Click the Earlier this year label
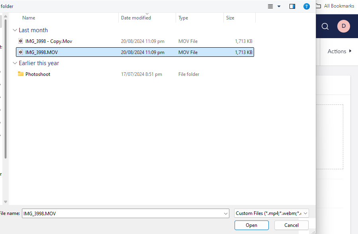358x234 pixels. point(39,63)
